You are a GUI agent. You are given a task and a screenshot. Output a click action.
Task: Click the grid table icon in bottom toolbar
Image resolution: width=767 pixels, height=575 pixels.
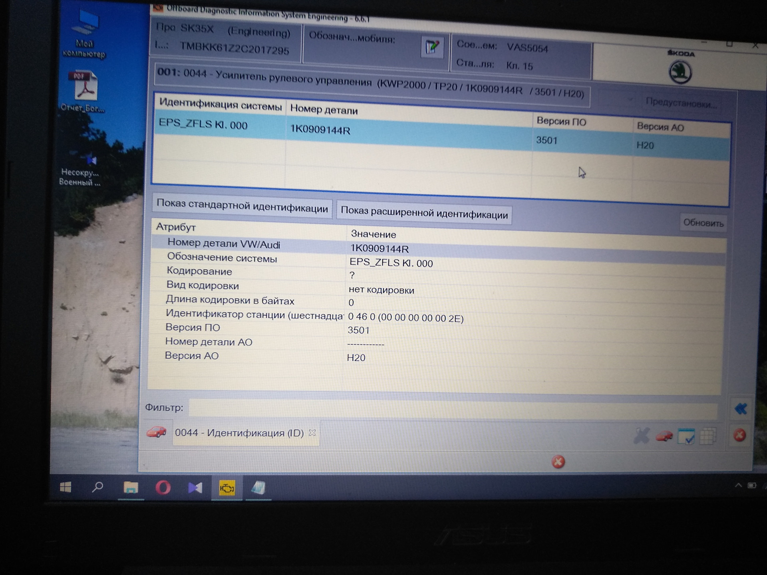click(x=707, y=436)
